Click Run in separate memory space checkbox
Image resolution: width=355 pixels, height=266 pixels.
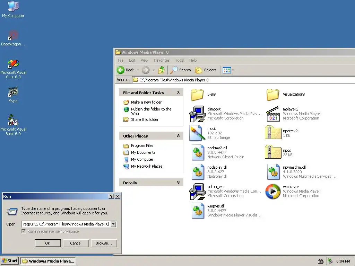[x=24, y=231]
